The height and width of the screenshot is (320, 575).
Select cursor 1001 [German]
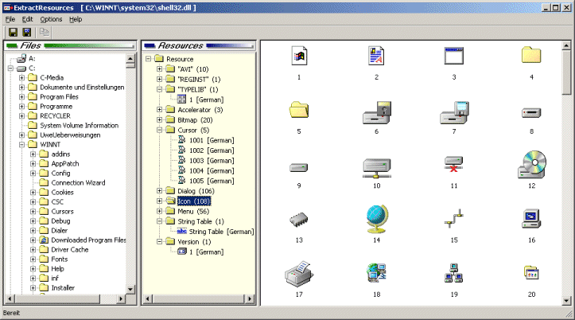(x=212, y=140)
